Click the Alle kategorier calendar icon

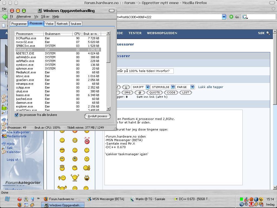(4, 132)
